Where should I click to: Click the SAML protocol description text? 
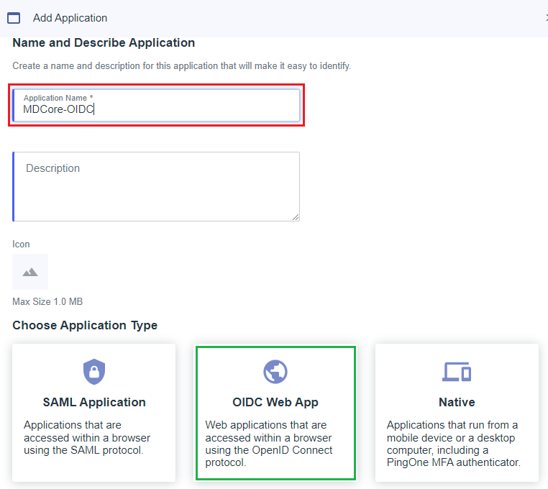pyautogui.click(x=87, y=438)
